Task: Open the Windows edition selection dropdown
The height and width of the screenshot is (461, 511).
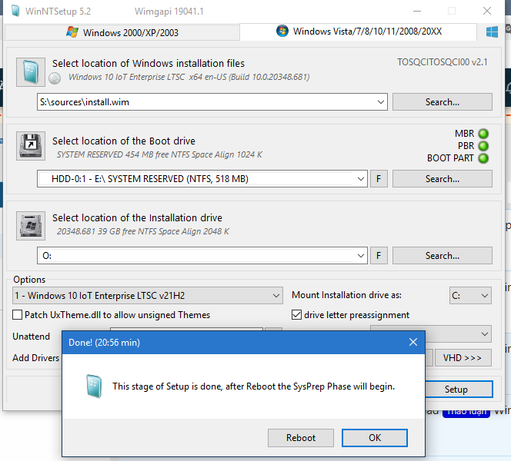Action: click(x=148, y=295)
